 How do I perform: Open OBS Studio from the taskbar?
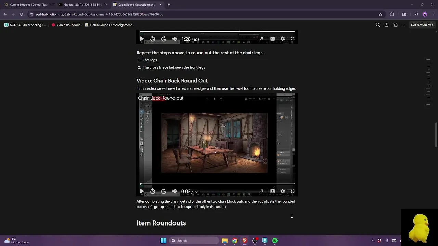255,241
